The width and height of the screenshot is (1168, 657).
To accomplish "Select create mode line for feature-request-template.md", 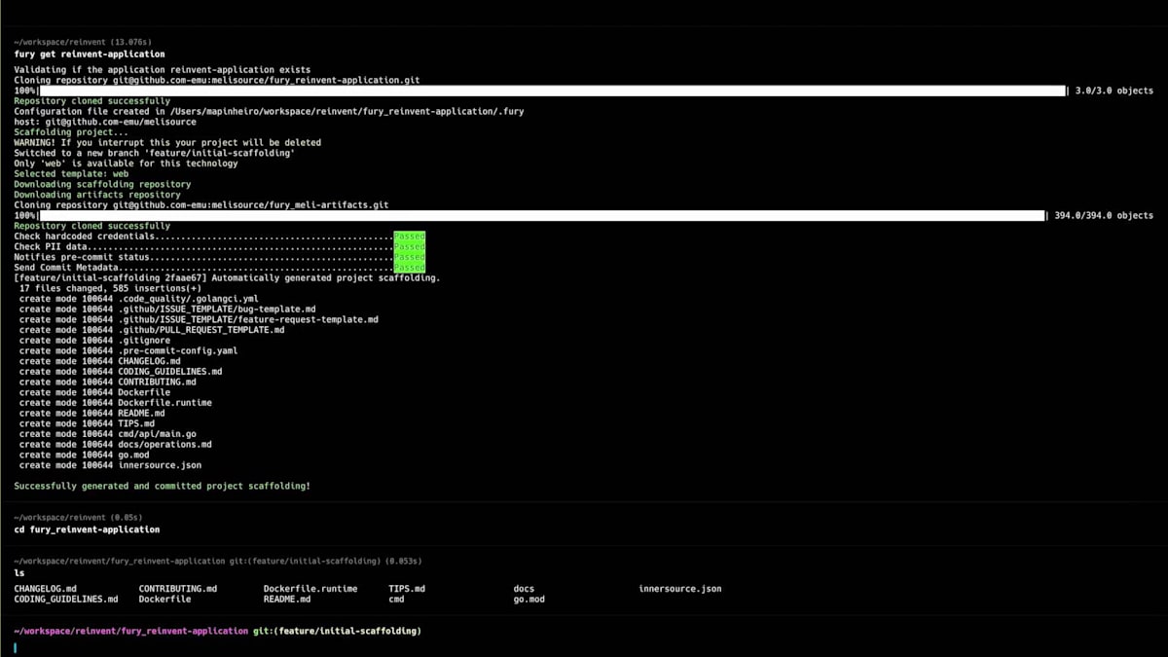I will coord(199,319).
